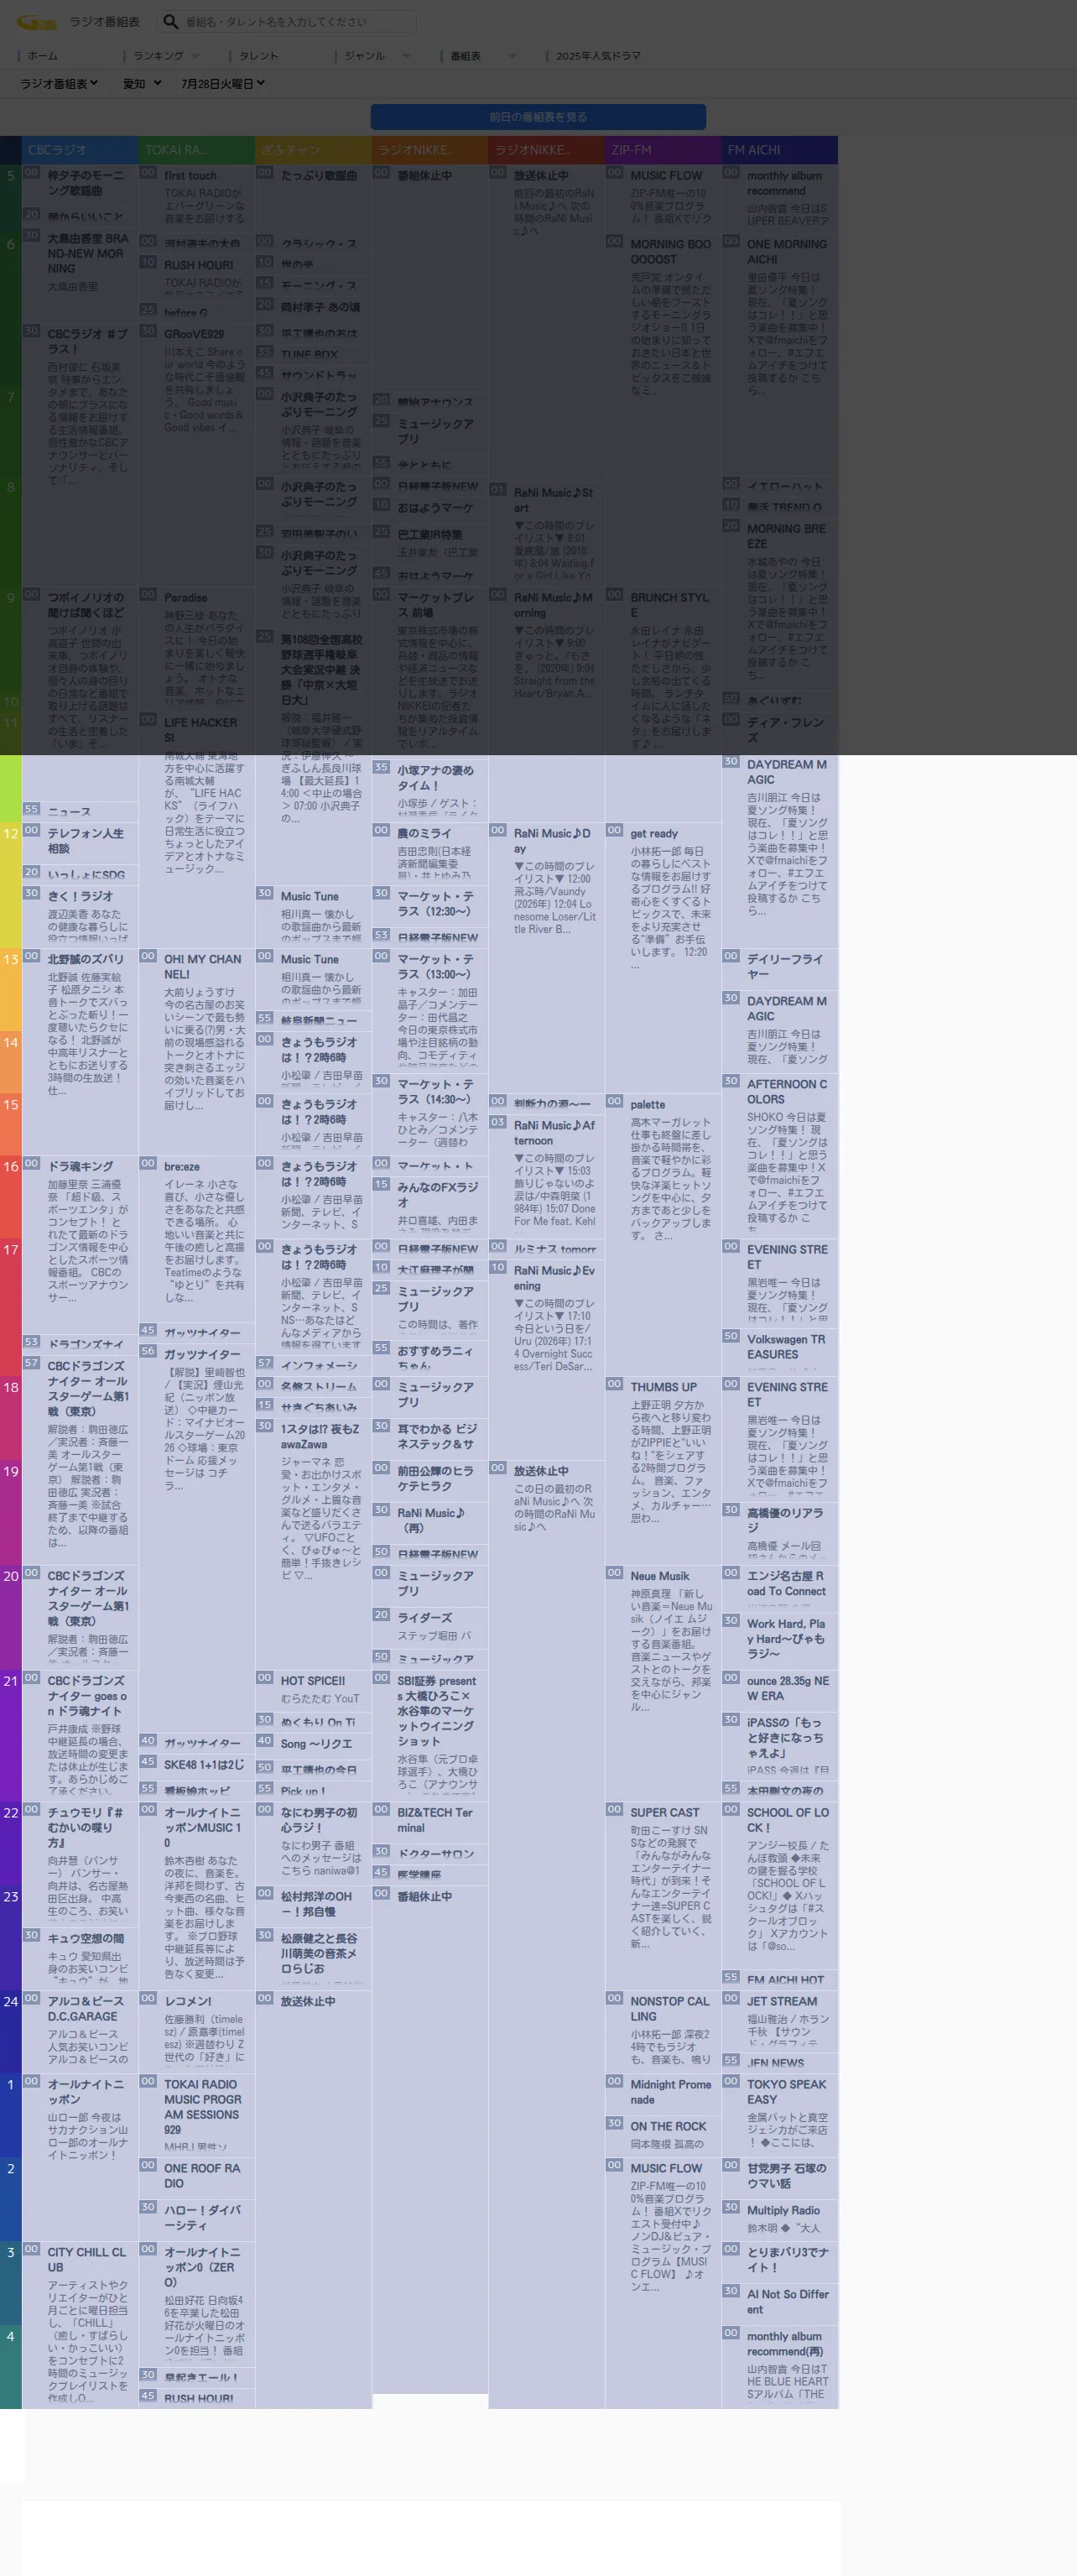Open the ランキング navigation item

point(158,56)
